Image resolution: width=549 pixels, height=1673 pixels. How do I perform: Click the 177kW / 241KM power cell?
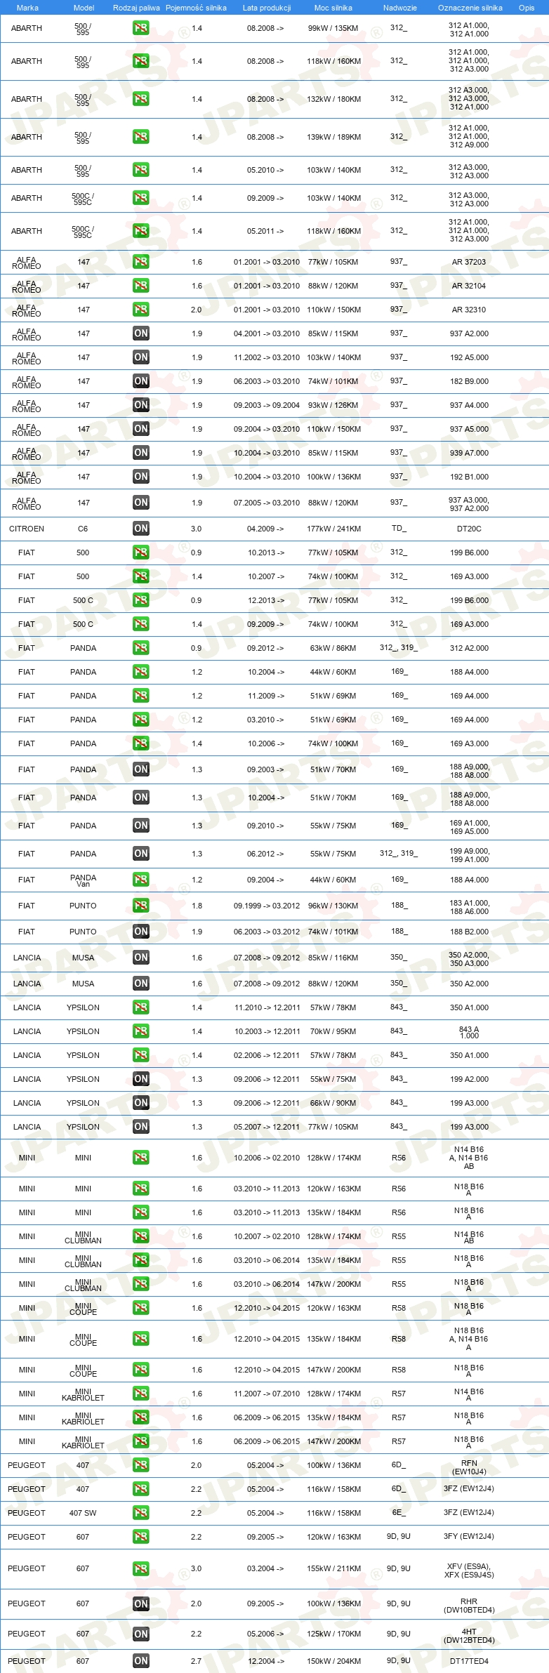click(333, 529)
